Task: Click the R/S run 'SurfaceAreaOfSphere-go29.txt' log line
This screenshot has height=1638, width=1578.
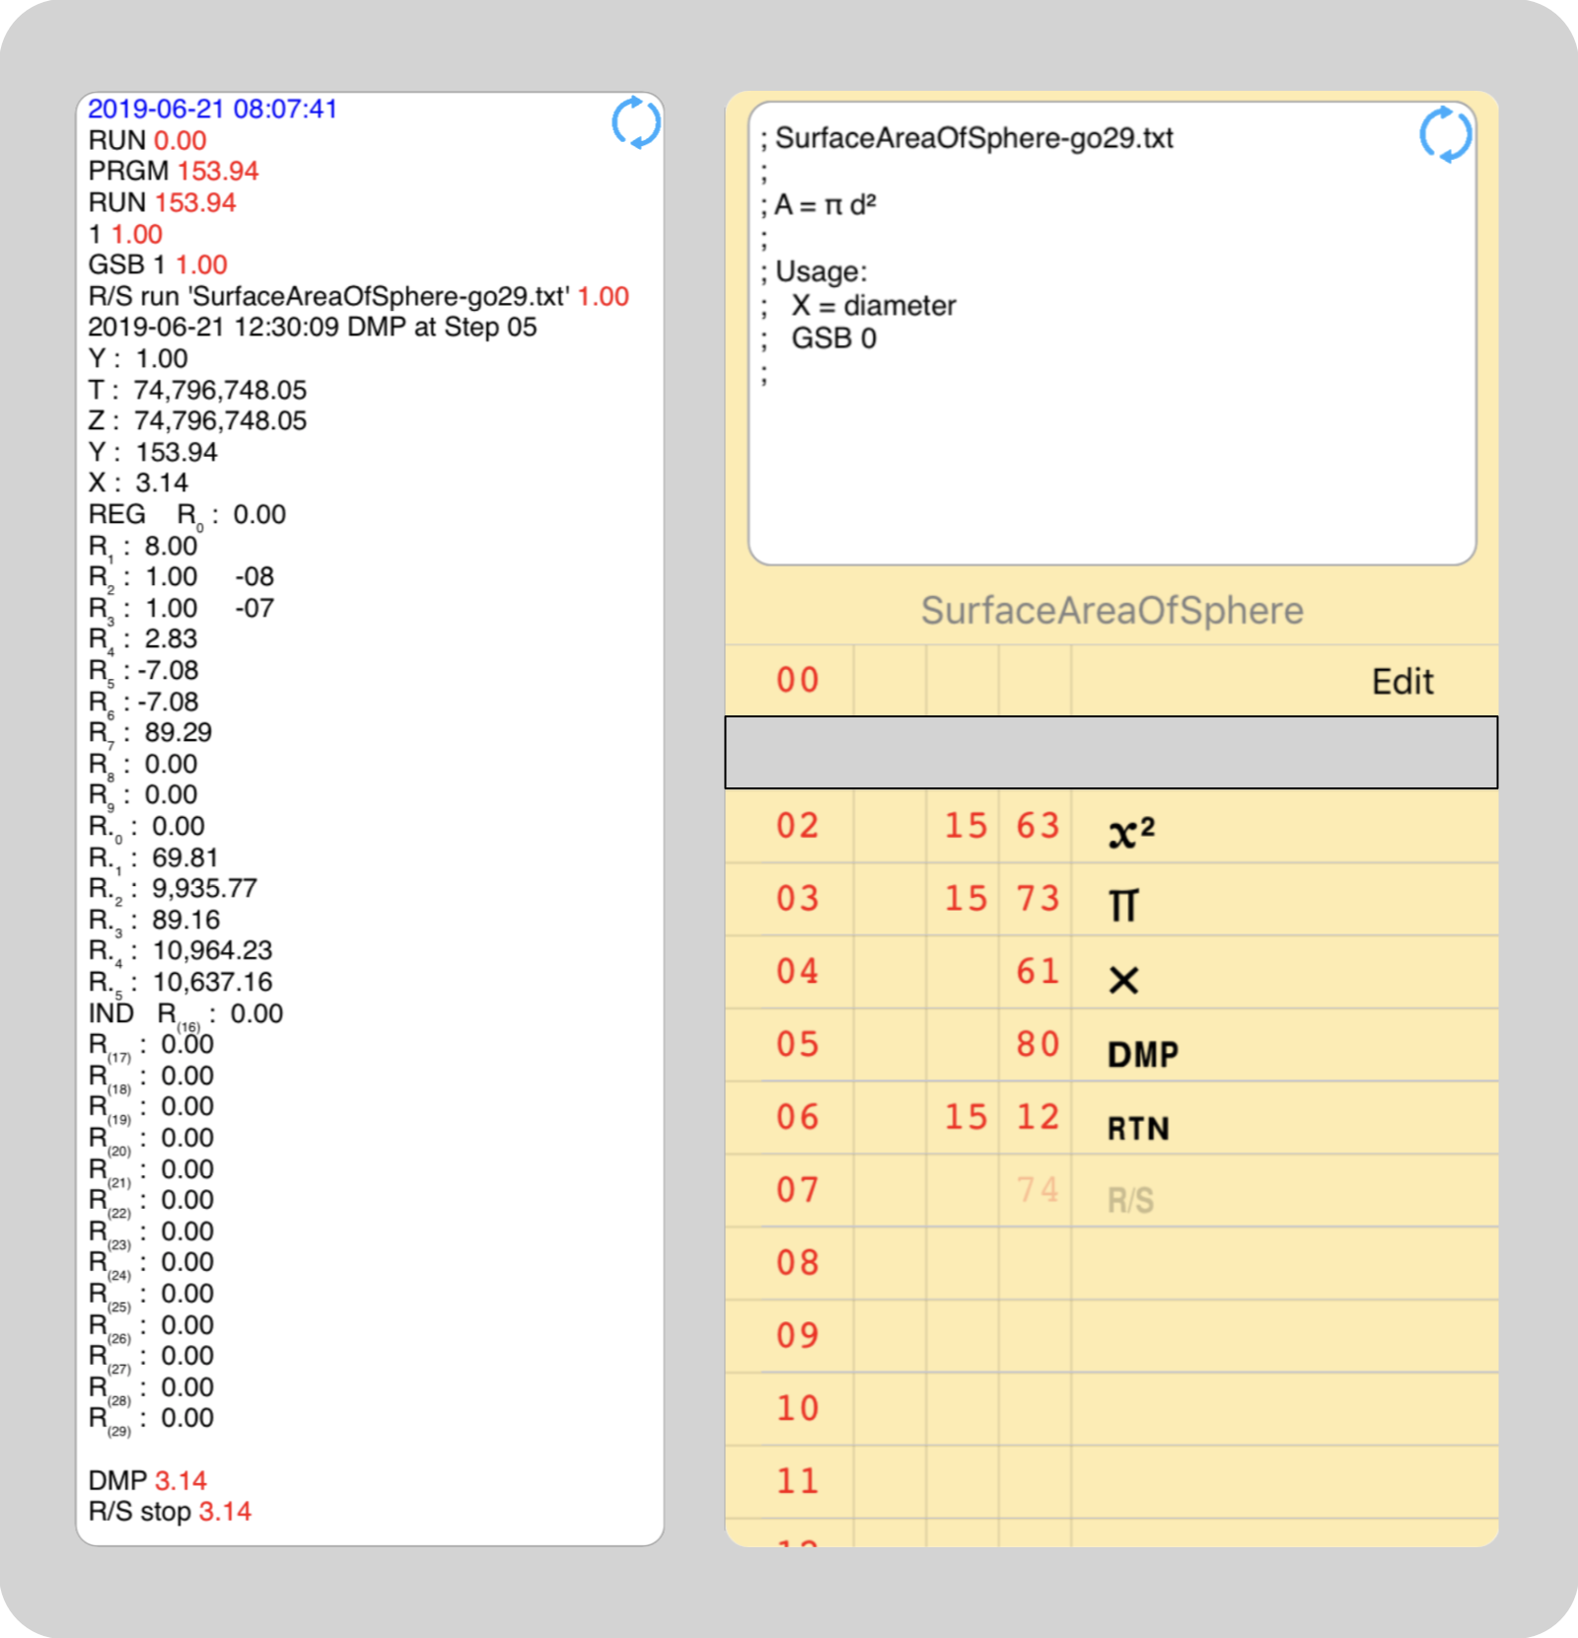Action: point(358,296)
